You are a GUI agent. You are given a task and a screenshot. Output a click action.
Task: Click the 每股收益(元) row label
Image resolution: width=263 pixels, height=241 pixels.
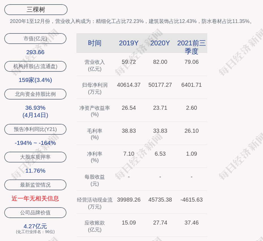95,180
